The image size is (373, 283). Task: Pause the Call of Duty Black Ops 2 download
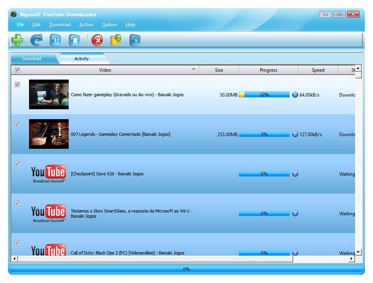(x=295, y=253)
